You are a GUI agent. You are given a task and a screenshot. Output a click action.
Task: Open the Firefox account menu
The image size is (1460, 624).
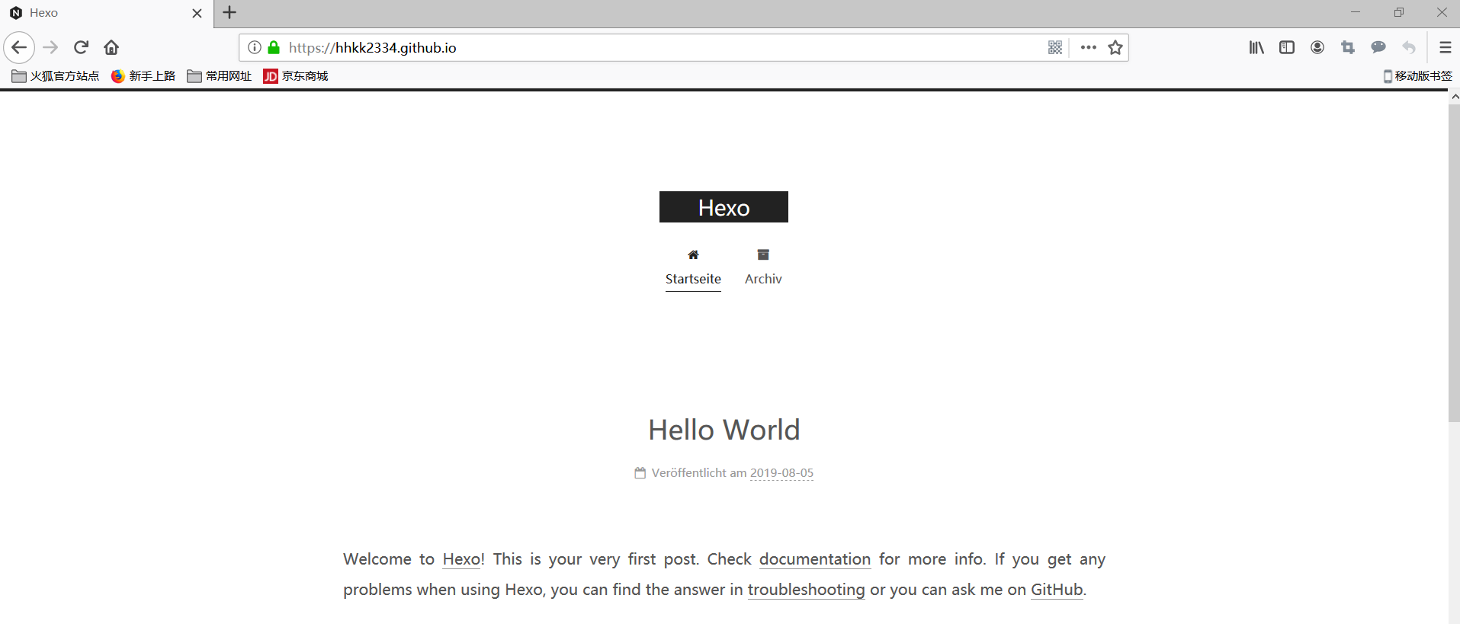[1317, 47]
